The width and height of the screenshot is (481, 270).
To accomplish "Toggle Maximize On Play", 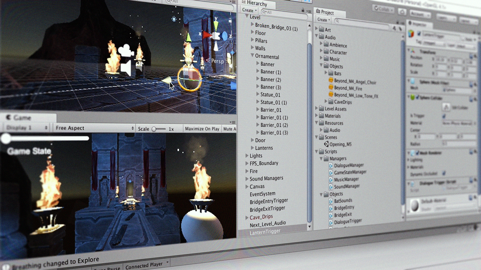I will [x=202, y=129].
